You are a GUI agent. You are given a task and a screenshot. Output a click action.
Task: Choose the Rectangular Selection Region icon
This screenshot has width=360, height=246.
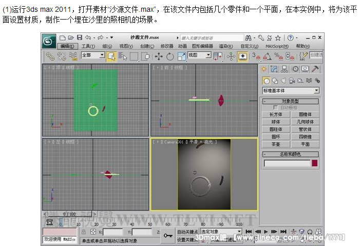[x=135, y=57]
